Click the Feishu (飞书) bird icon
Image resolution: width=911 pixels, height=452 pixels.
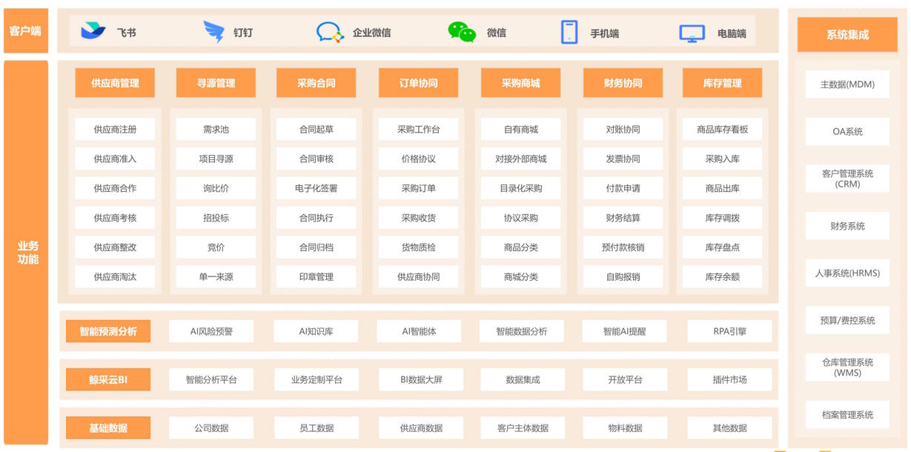tap(93, 32)
